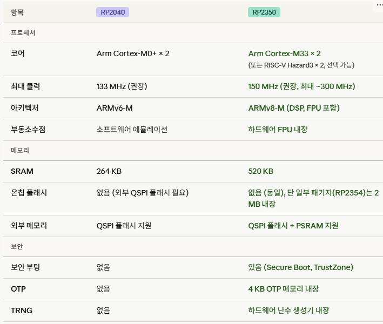
Task: Select the ARMv6-M cell
Action: 115,108
